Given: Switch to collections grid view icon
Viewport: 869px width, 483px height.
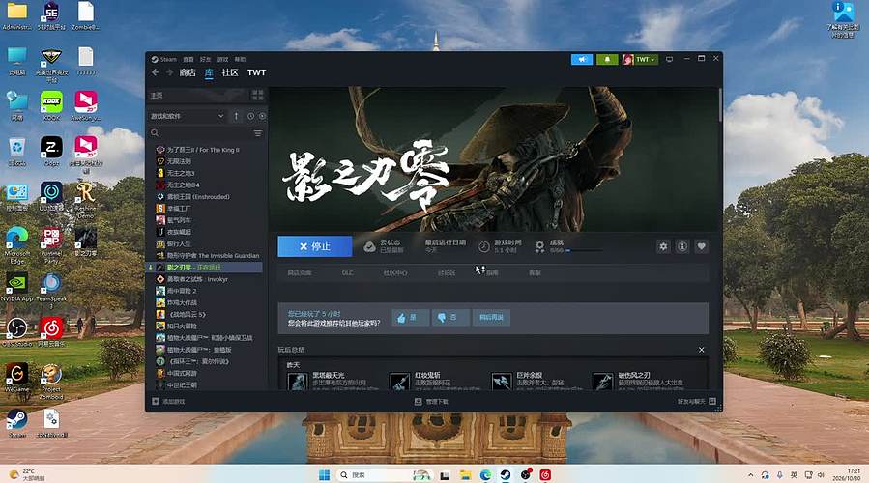Looking at the screenshot, I should pos(258,96).
